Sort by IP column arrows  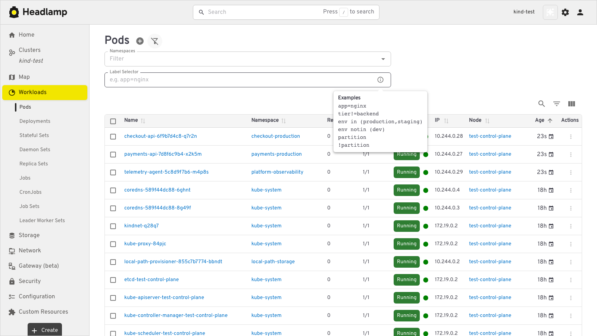(446, 121)
